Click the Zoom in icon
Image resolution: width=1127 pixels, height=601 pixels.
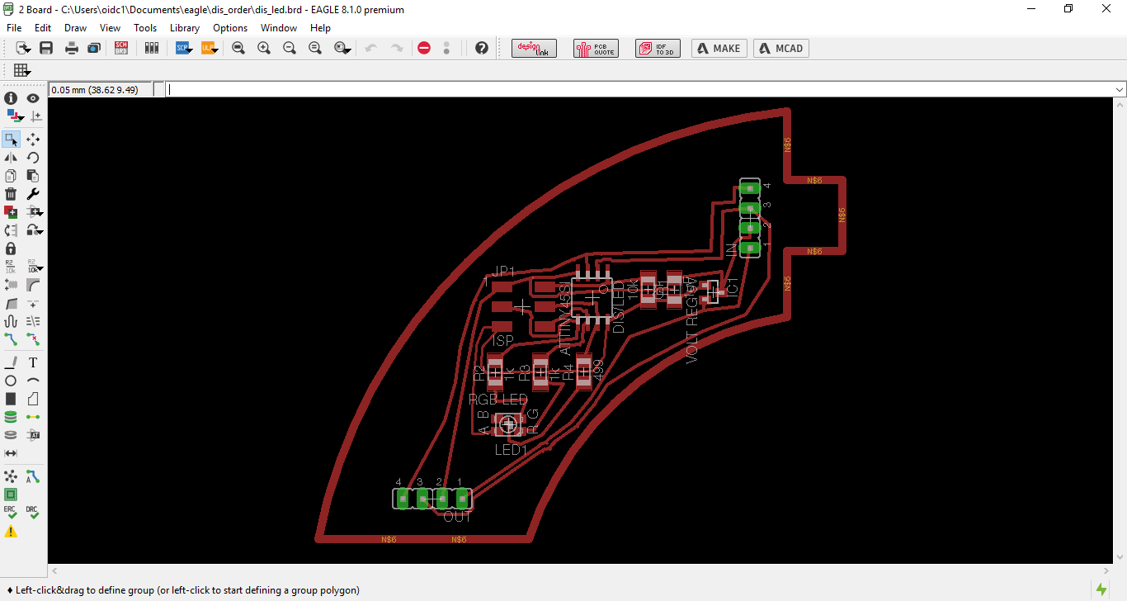coord(264,48)
